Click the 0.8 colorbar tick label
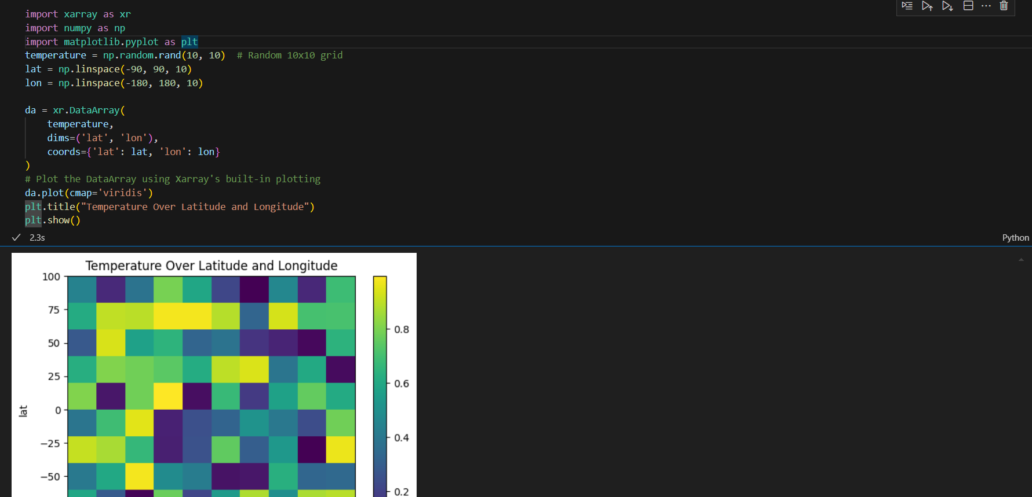1032x497 pixels. click(x=402, y=330)
